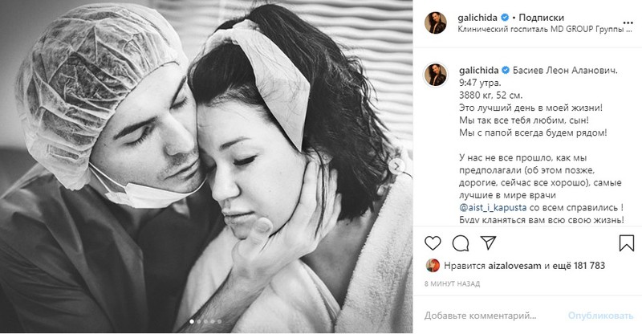Image resolution: width=642 pixels, height=334 pixels.
Task: Click the verified badge in post header
Action: coord(505,18)
